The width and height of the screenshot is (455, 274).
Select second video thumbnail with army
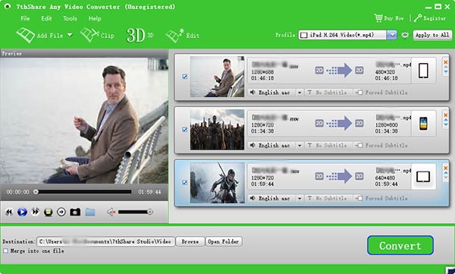pyautogui.click(x=217, y=130)
